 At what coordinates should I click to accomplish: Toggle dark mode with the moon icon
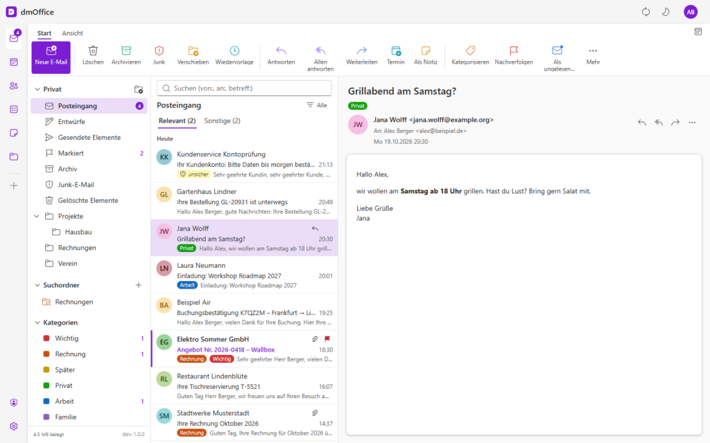click(x=666, y=12)
